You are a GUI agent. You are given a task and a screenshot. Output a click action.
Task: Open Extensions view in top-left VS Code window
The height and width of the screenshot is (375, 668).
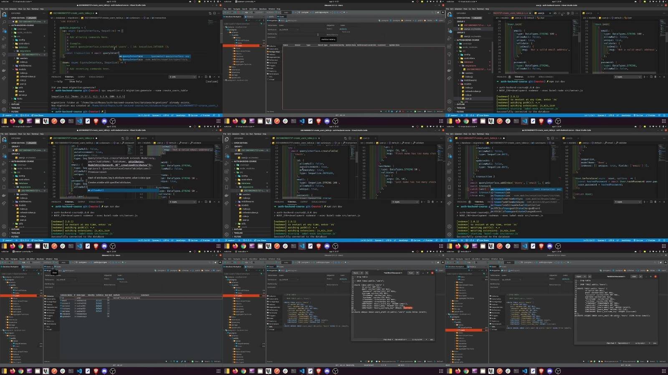tap(4, 47)
